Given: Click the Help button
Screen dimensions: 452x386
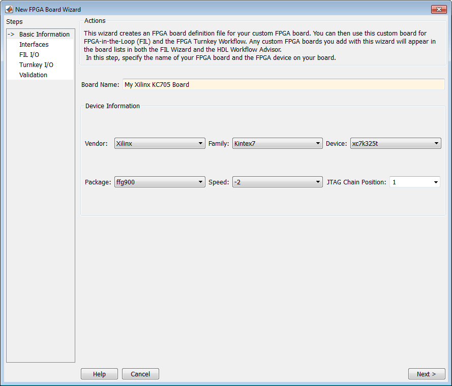Looking at the screenshot, I should tap(99, 374).
